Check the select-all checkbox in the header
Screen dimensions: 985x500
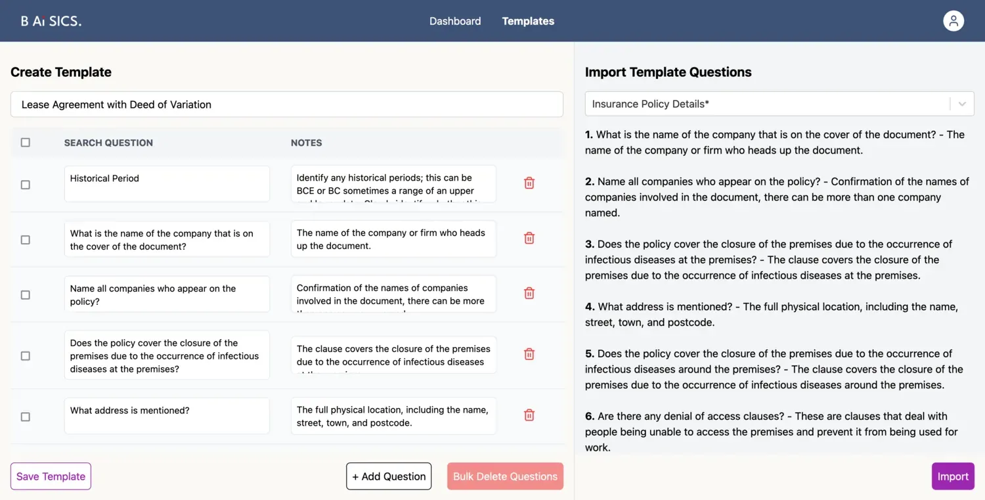click(25, 142)
